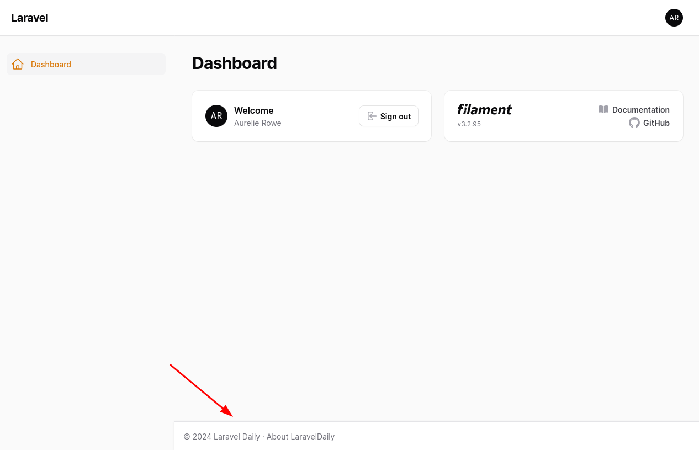Click the Sign out button
The width and height of the screenshot is (699, 450).
pyautogui.click(x=389, y=116)
